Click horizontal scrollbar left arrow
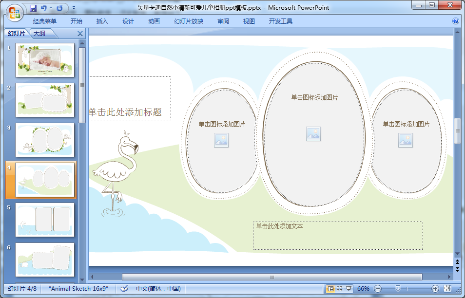The width and height of the screenshot is (465, 298). click(x=92, y=277)
